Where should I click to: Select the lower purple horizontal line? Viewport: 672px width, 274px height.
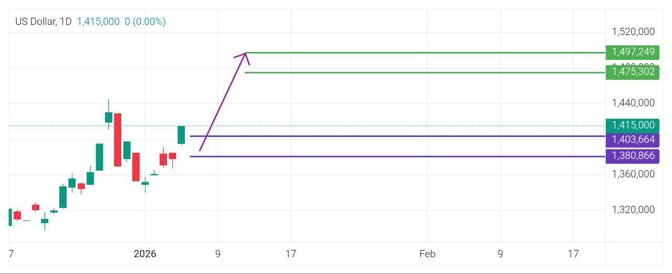(x=394, y=156)
